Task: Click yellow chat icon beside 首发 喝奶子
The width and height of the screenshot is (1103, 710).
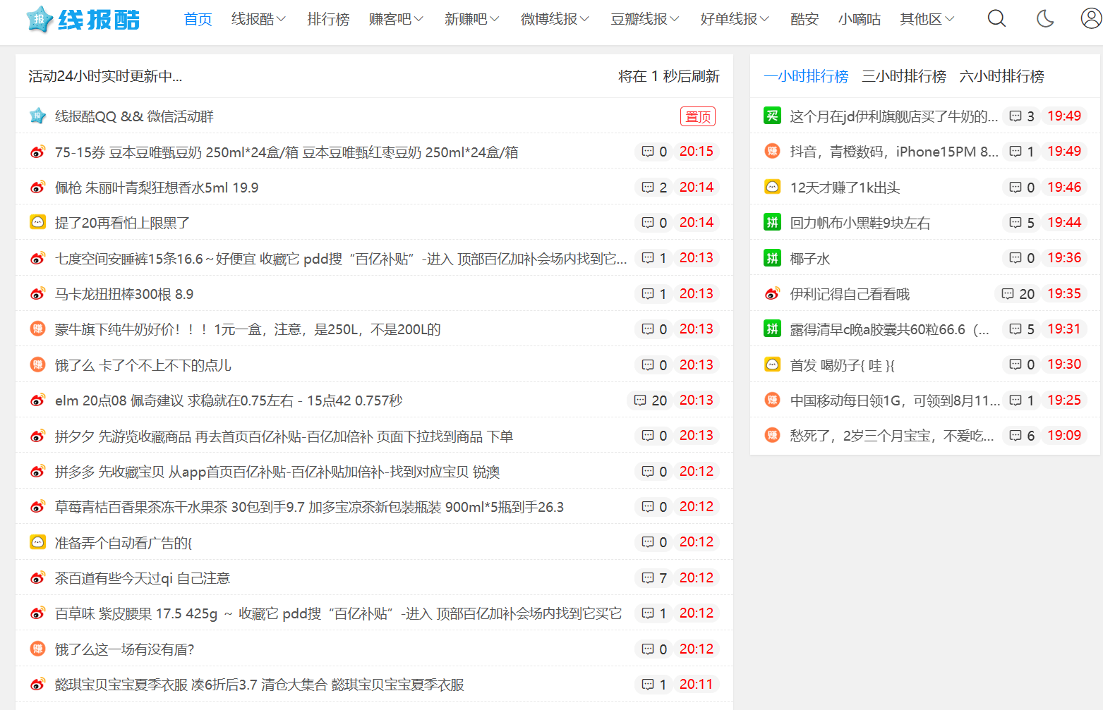Action: coord(773,365)
